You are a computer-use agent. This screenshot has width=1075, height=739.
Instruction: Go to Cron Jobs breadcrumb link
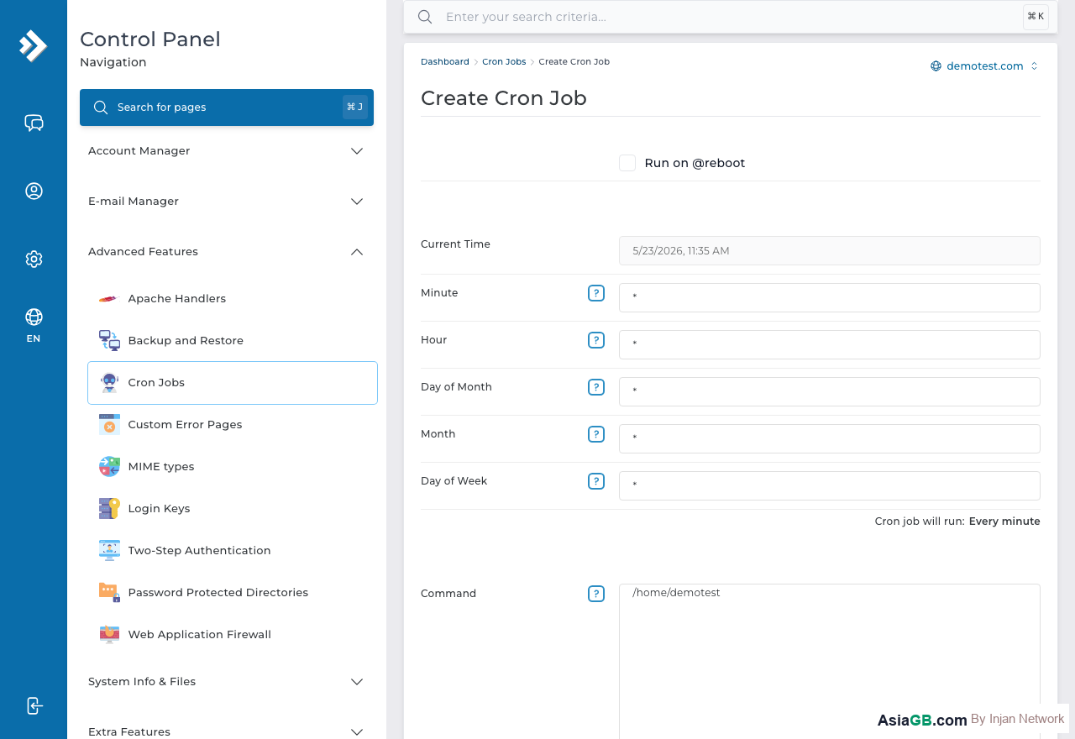[504, 62]
